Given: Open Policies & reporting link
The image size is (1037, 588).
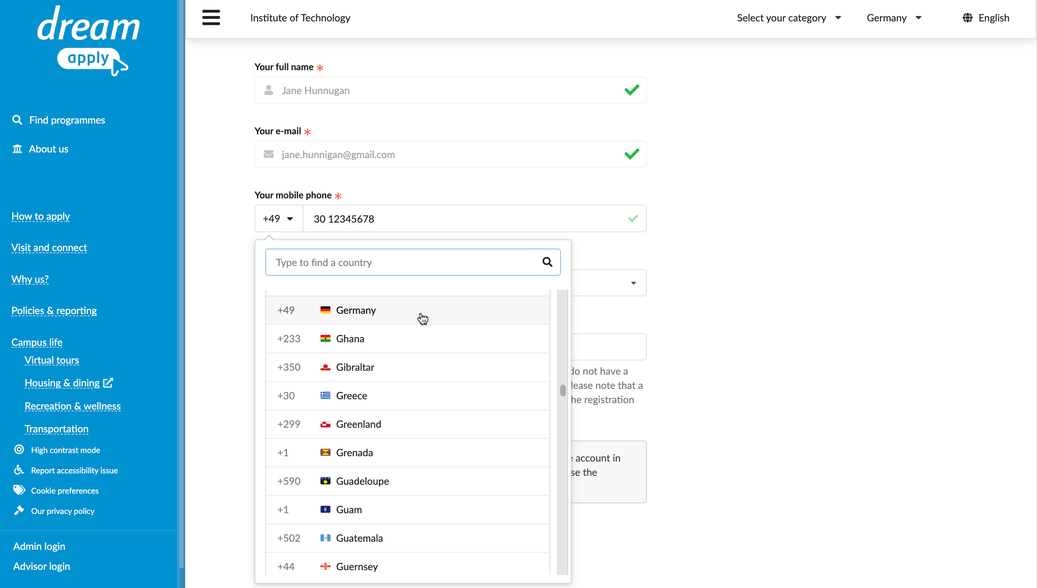Looking at the screenshot, I should tap(54, 311).
